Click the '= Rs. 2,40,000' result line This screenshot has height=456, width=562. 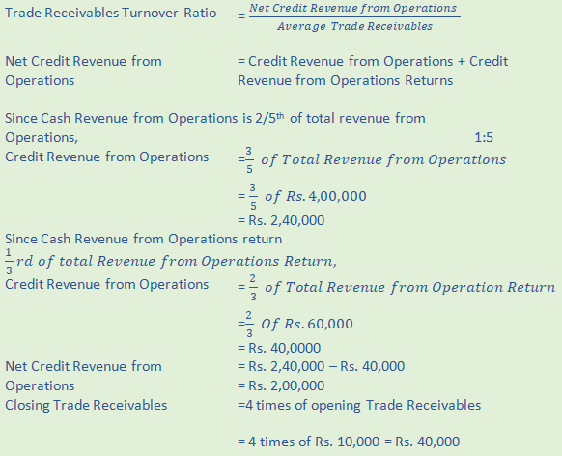coord(281,220)
